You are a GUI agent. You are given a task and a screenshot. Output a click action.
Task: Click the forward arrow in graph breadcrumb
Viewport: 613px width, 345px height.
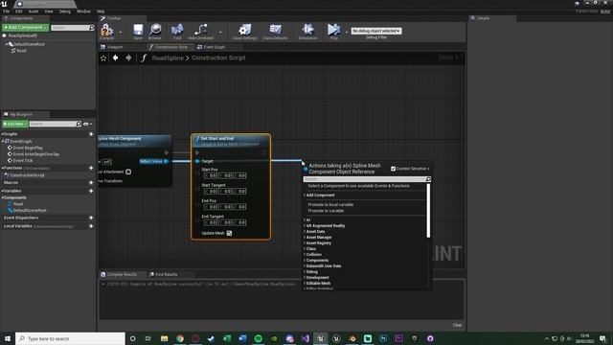(128, 57)
